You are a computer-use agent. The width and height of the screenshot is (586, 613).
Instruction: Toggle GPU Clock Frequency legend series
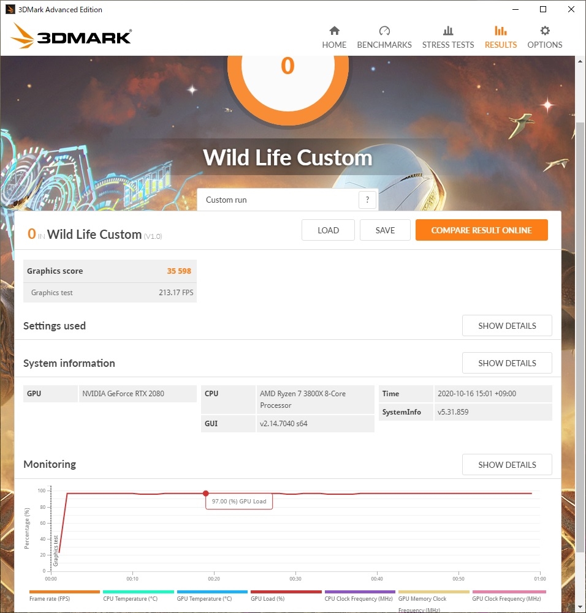(x=509, y=596)
